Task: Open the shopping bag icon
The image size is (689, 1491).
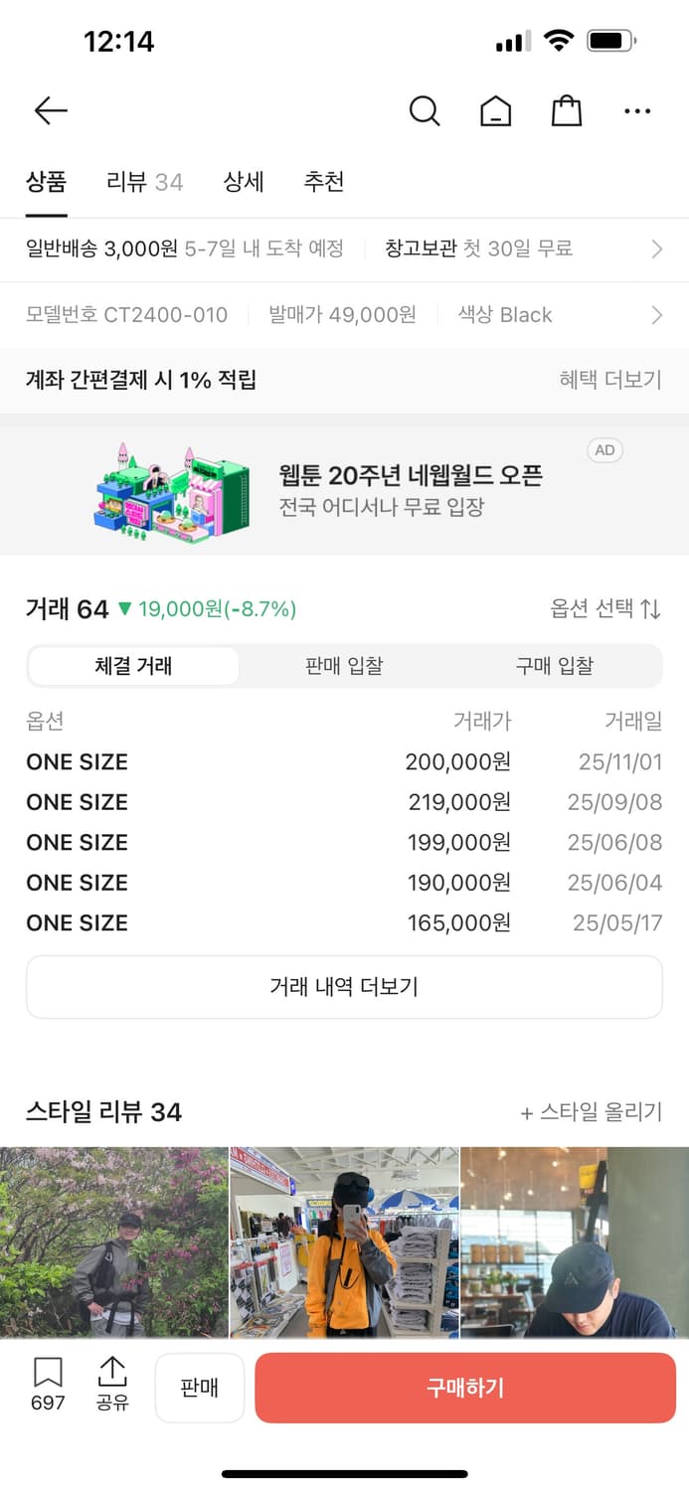Action: pos(566,111)
